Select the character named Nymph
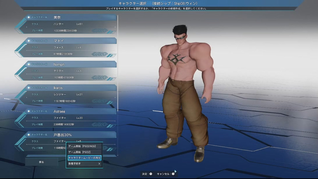 [x=66, y=71]
